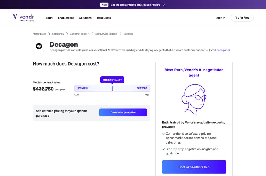The height and width of the screenshot is (176, 266).
Task: Click the Low label under price bar
Action: (x=77, y=94)
